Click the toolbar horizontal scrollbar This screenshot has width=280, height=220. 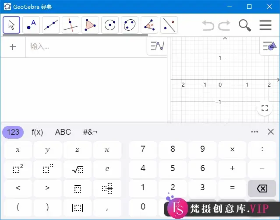pos(75,35)
